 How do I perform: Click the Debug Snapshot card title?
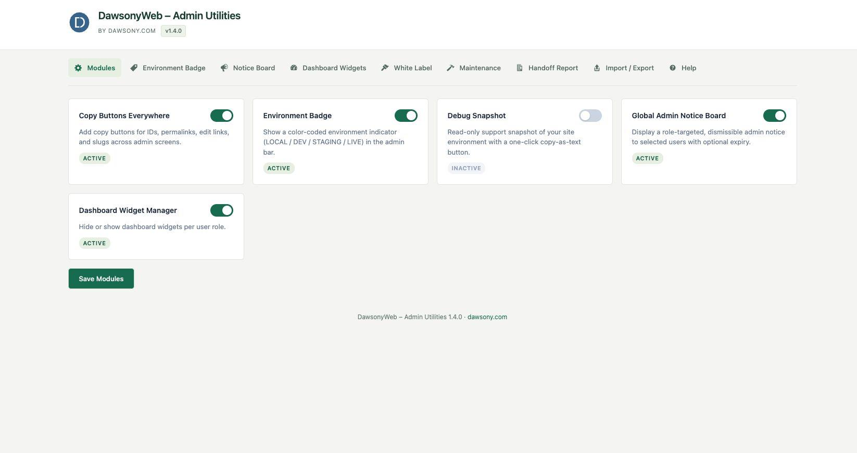click(476, 116)
